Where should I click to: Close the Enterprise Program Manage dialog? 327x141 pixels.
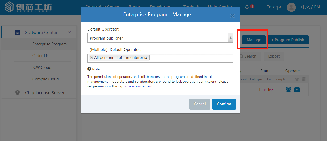pos(232,16)
